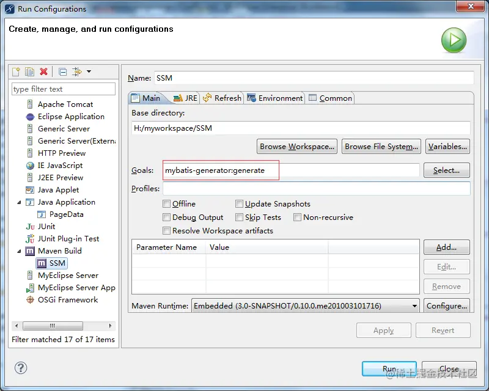
Task: Click the Browse Workspace button
Action: click(x=297, y=147)
